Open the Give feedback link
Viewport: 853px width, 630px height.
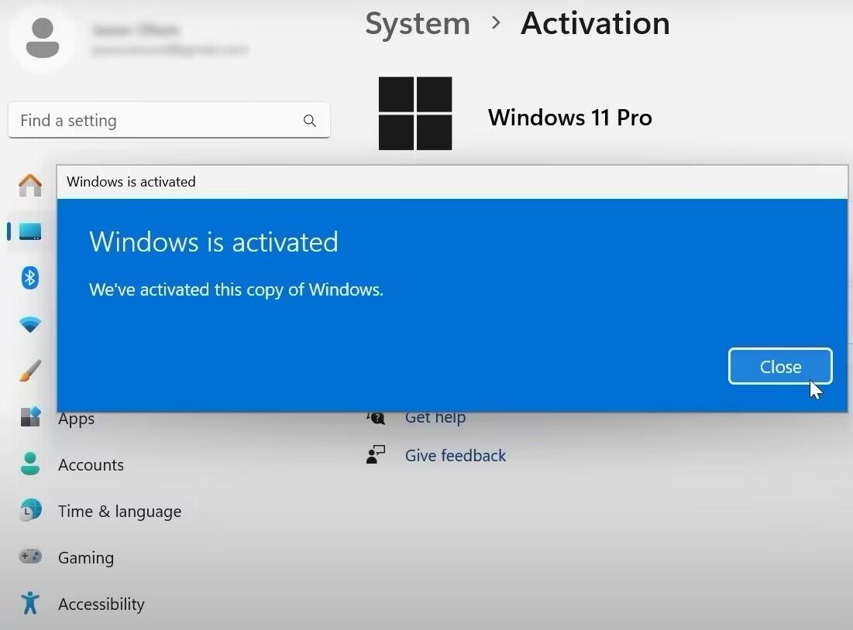click(455, 456)
